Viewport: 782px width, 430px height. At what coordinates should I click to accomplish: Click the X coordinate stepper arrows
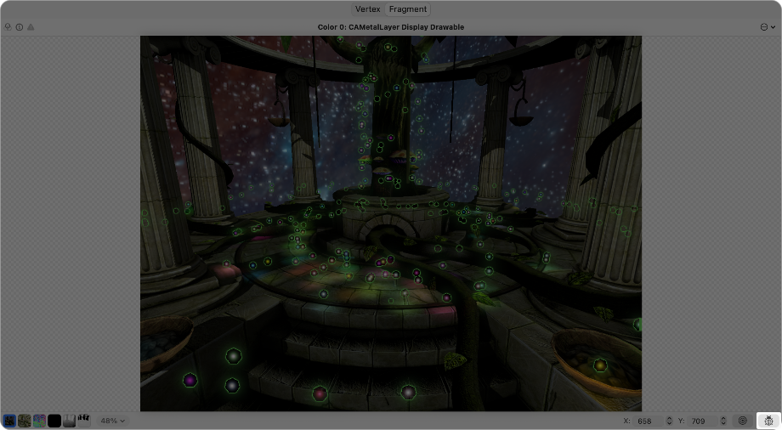click(669, 421)
